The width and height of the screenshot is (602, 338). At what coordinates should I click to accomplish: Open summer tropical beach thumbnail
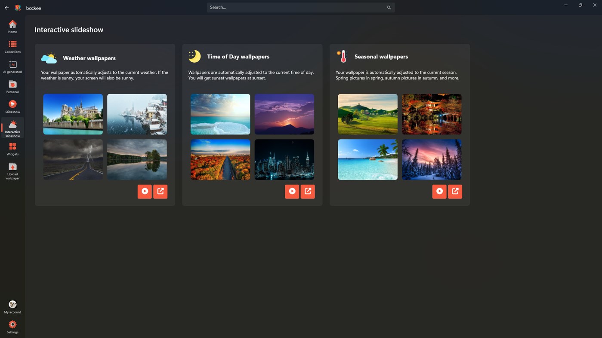point(368,159)
